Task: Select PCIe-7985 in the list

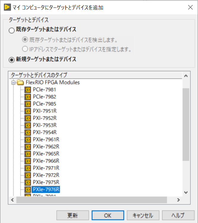Action: coord(45,104)
